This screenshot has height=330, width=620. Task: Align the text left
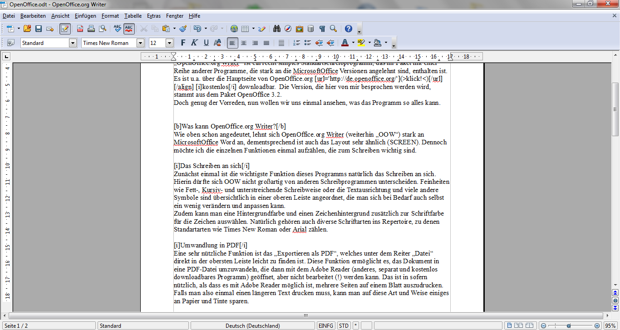pos(232,43)
